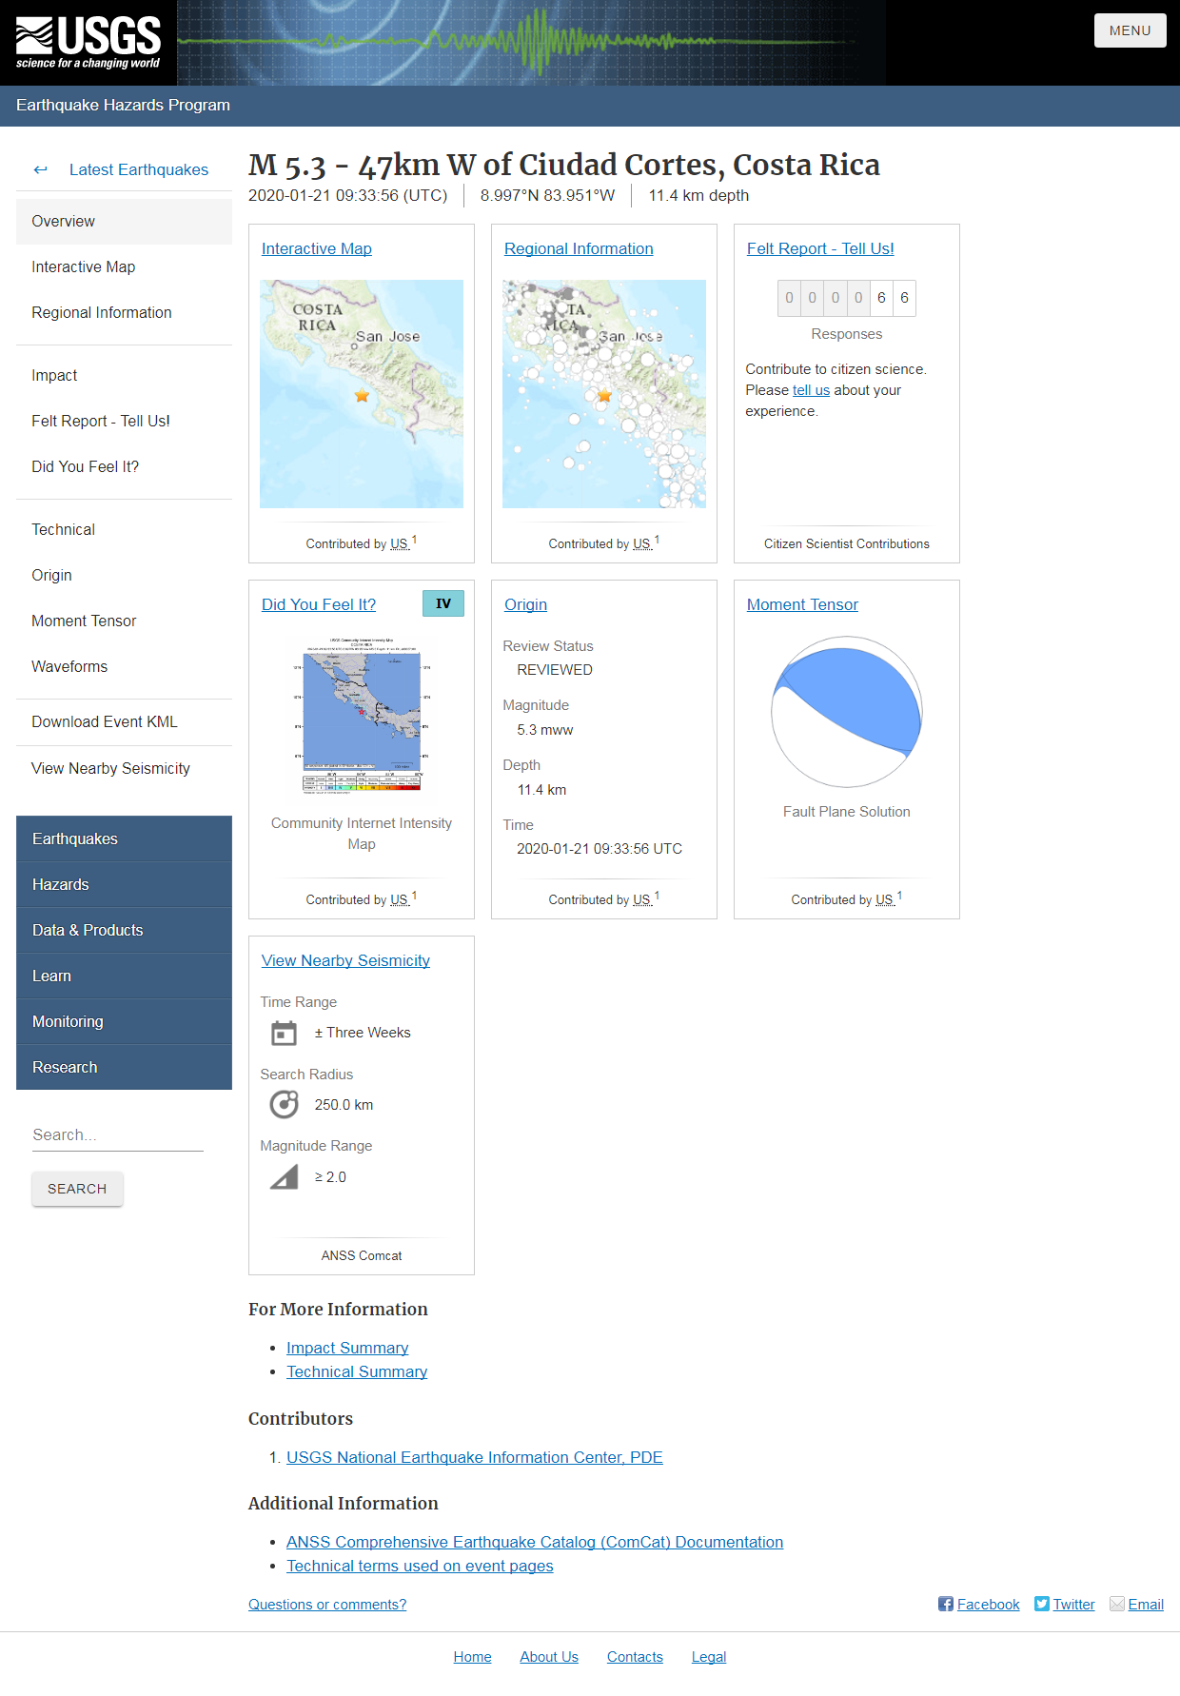The width and height of the screenshot is (1180, 1696).
Task: Click the 'tell us' link in Felt Report
Action: (811, 390)
